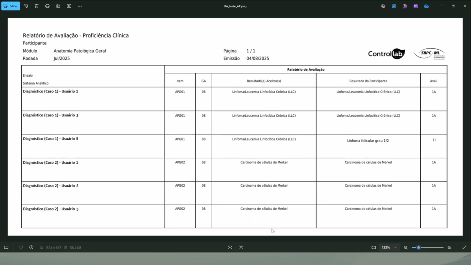Start slideshow from the toolbar

pos(69,6)
